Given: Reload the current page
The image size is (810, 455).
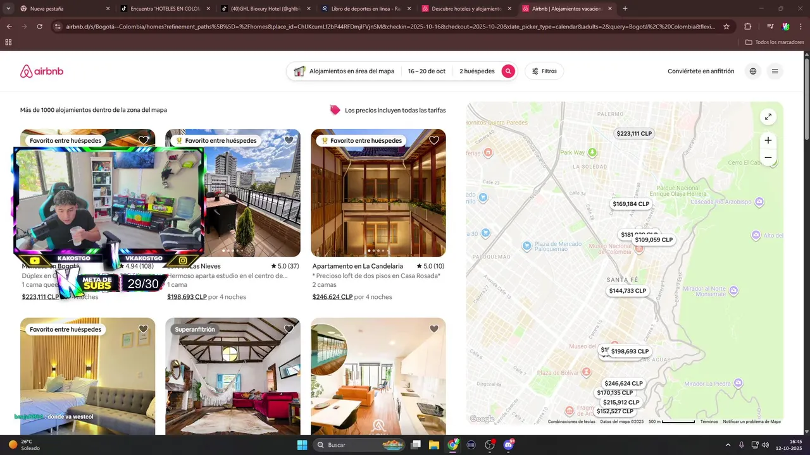Looking at the screenshot, I should point(39,27).
